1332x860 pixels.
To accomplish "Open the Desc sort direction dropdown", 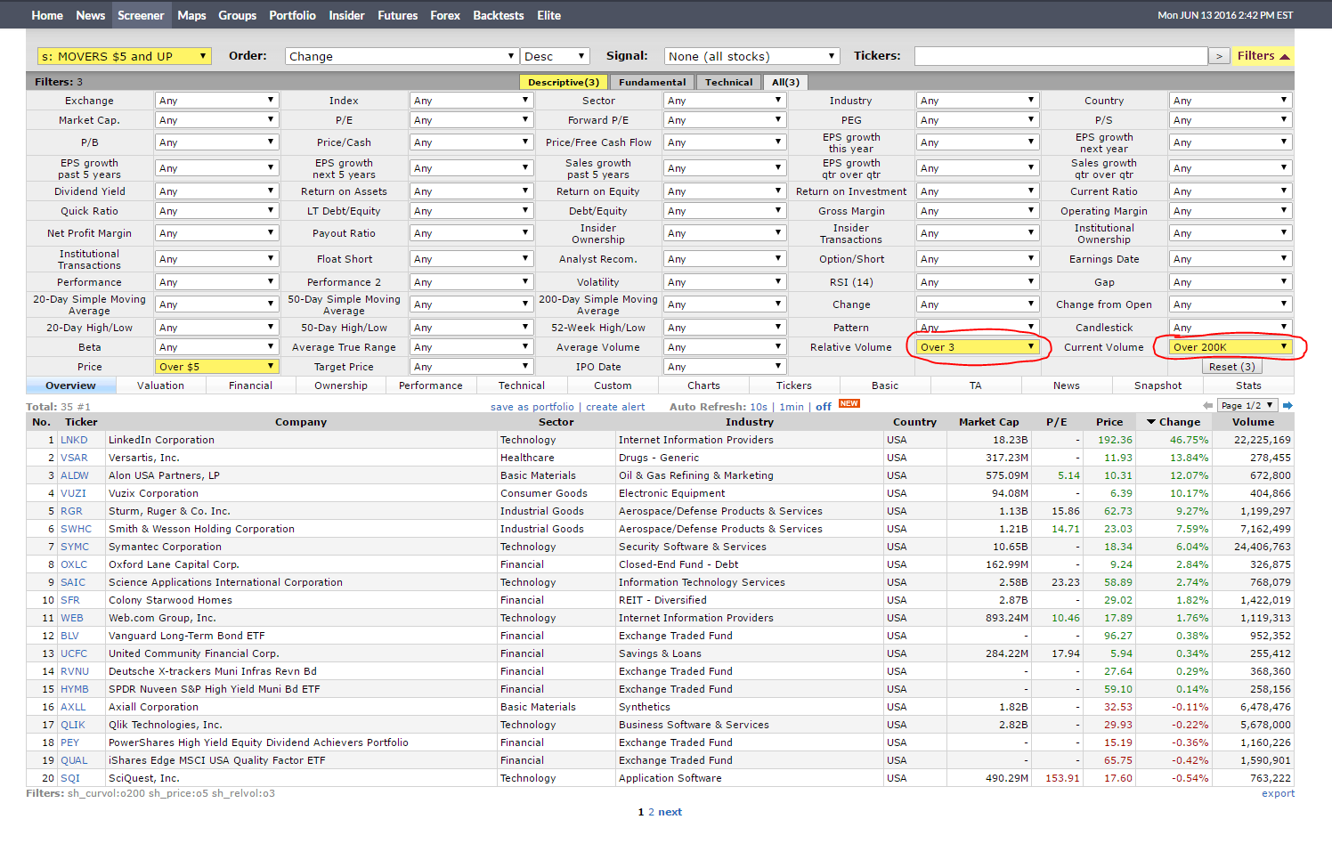I will 556,56.
